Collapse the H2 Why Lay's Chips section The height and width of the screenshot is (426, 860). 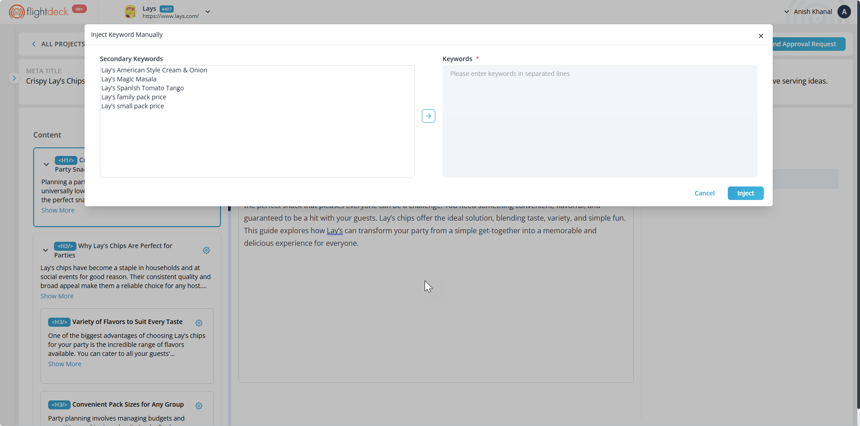(x=45, y=250)
